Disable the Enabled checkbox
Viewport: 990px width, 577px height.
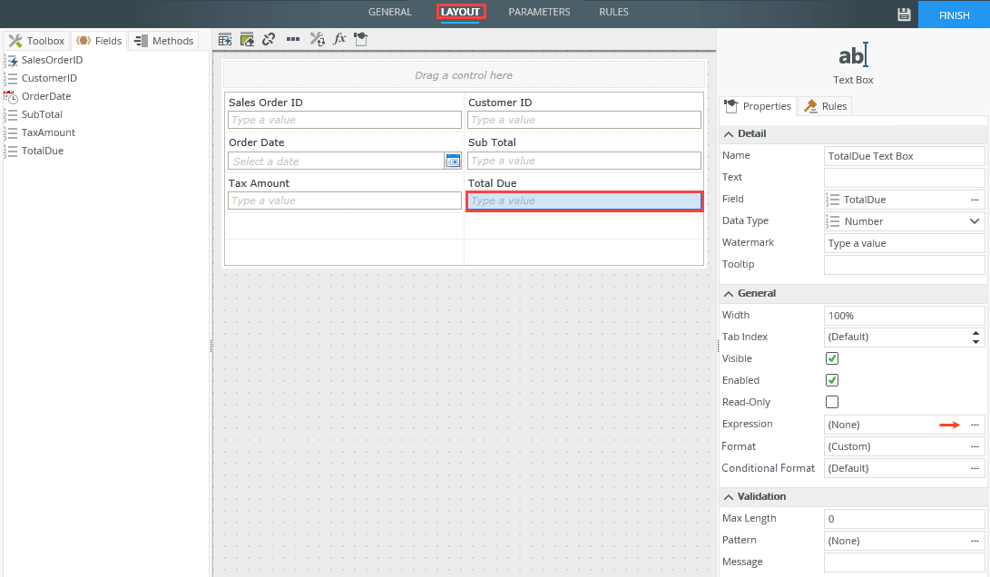(x=832, y=380)
